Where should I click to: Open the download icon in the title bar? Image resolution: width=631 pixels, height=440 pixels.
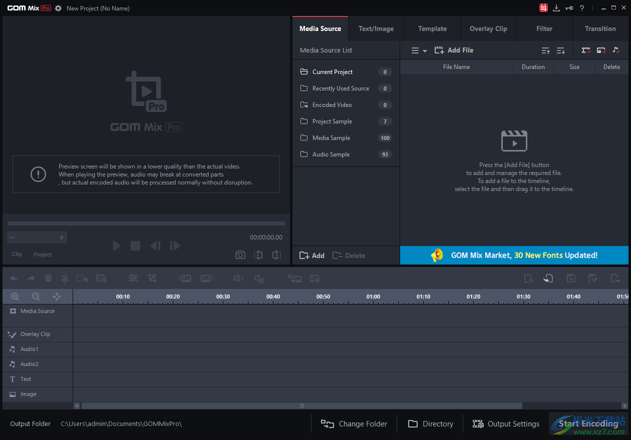[x=556, y=8]
